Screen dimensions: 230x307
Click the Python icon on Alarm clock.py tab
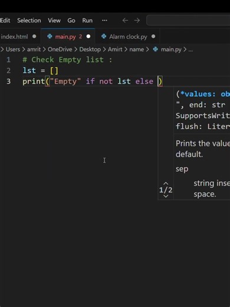104,37
